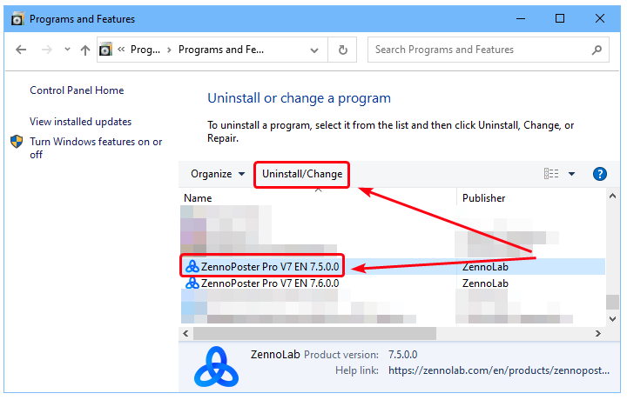This screenshot has width=627, height=400.
Task: Open recent locations dropdown arrow
Action: (66, 50)
